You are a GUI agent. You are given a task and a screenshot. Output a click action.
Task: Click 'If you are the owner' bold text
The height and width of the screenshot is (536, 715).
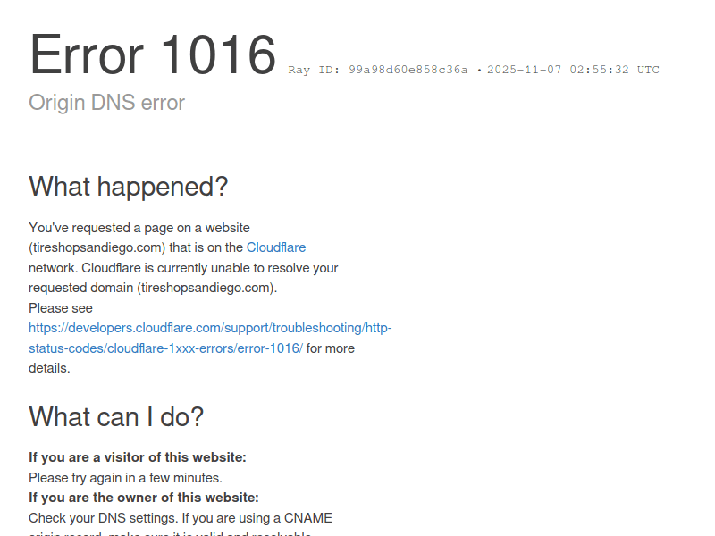(x=144, y=498)
